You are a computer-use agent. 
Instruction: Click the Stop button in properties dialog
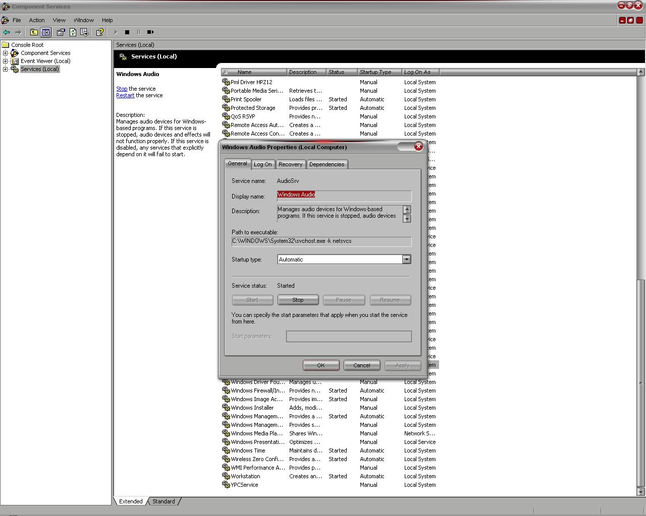coord(298,300)
